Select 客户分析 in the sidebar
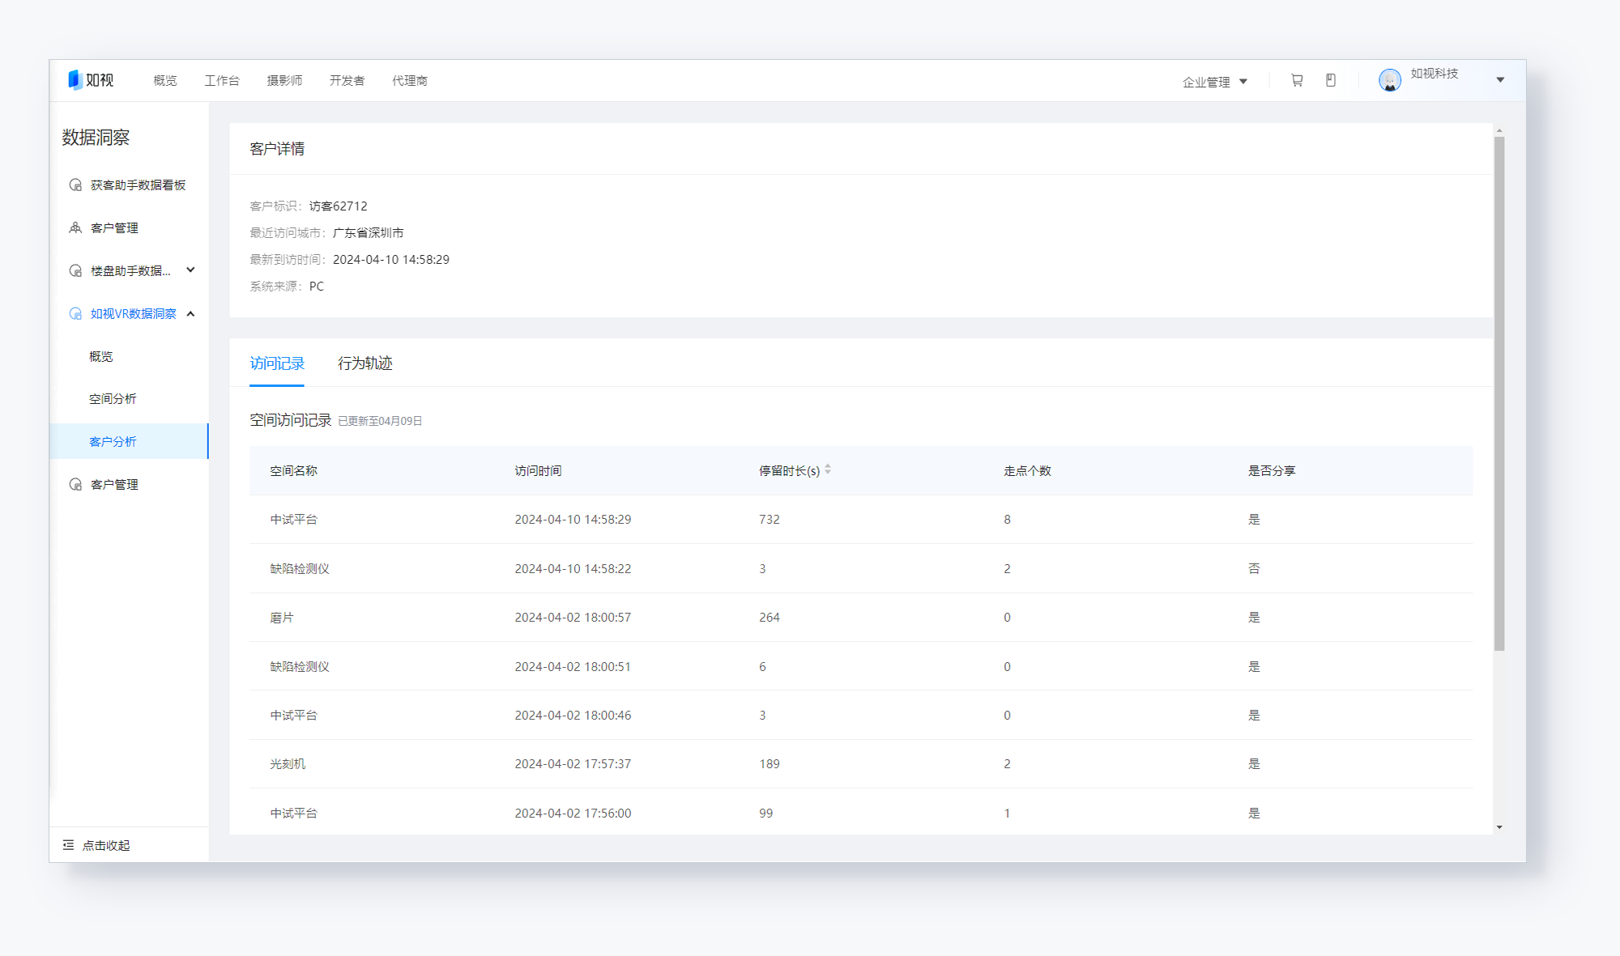This screenshot has width=1620, height=956. point(129,441)
